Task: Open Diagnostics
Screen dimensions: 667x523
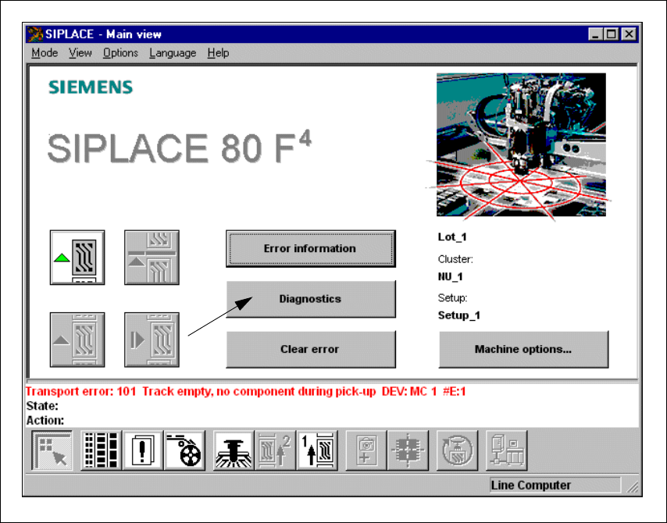Action: 311,299
